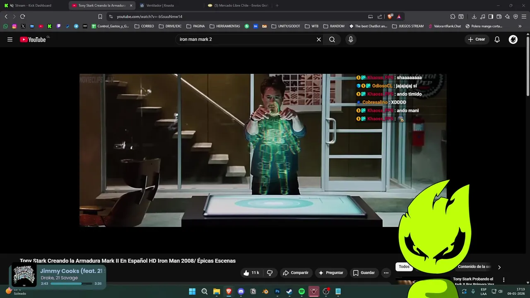Open the Brave playlist music-note icon
Viewport: 530px width, 298px height.
click(482, 17)
